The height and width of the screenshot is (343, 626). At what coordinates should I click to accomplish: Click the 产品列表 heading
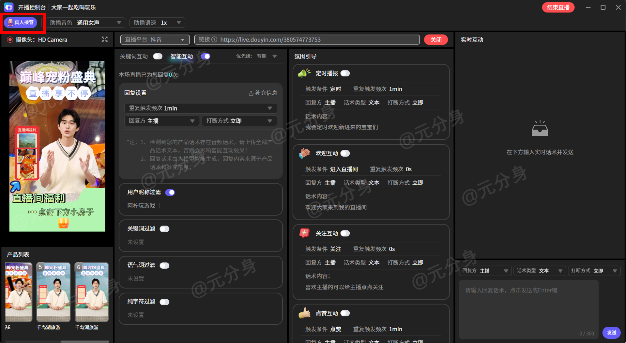[18, 255]
